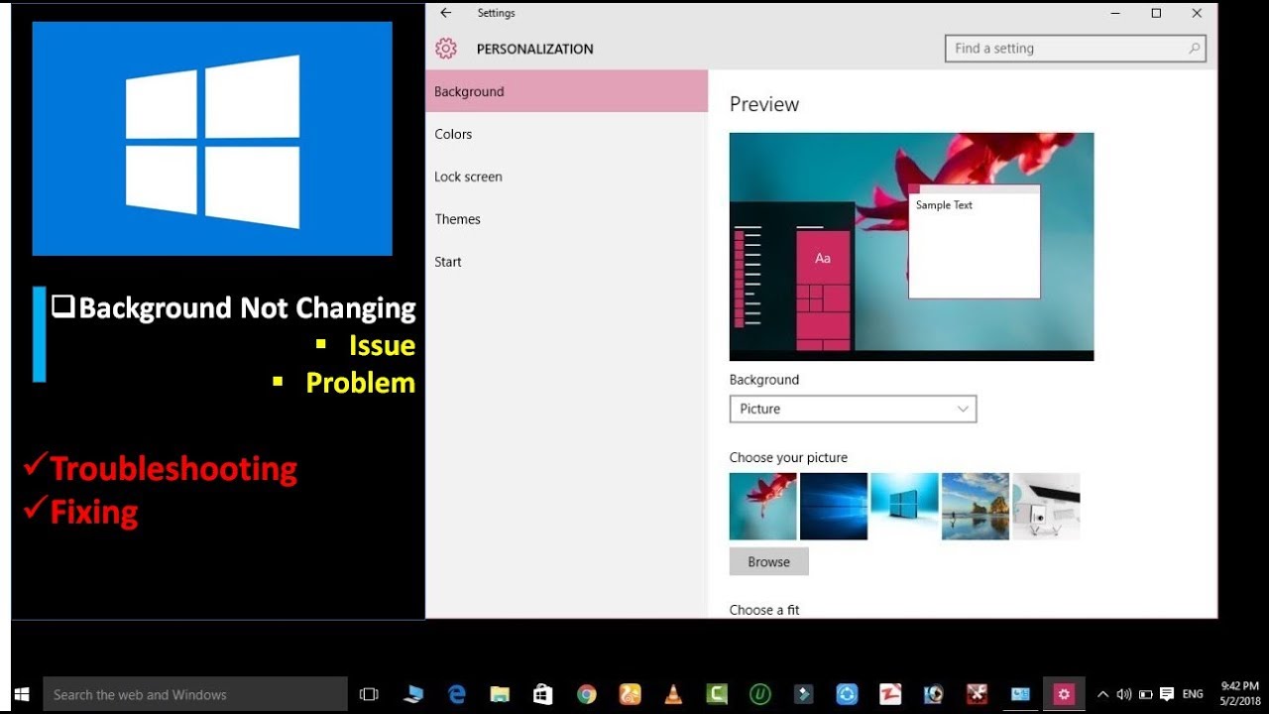Click the ENG language indicator

pos(1193,694)
